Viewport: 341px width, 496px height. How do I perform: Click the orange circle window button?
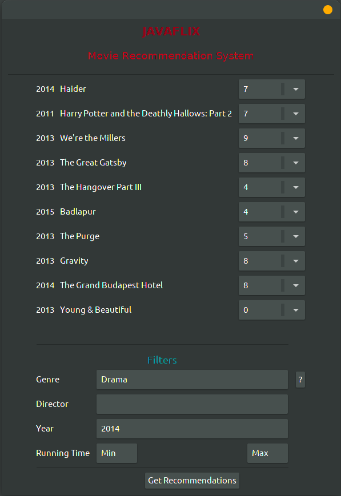pyautogui.click(x=328, y=10)
